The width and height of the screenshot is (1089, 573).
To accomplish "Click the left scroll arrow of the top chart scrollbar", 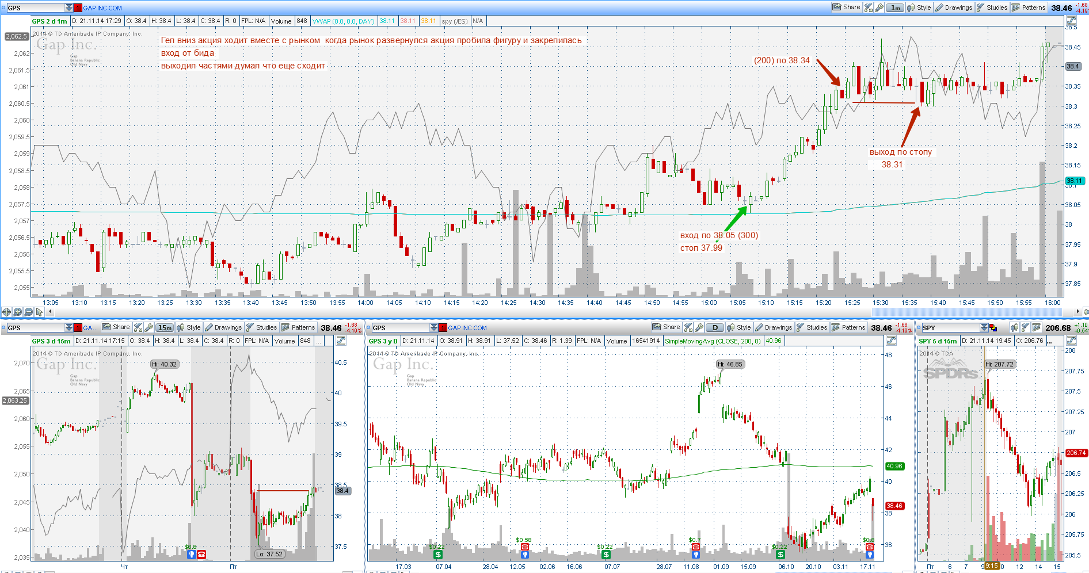I will pos(50,312).
